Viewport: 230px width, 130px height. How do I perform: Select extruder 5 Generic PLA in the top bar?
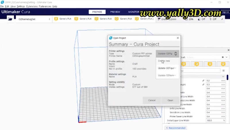point(144,19)
